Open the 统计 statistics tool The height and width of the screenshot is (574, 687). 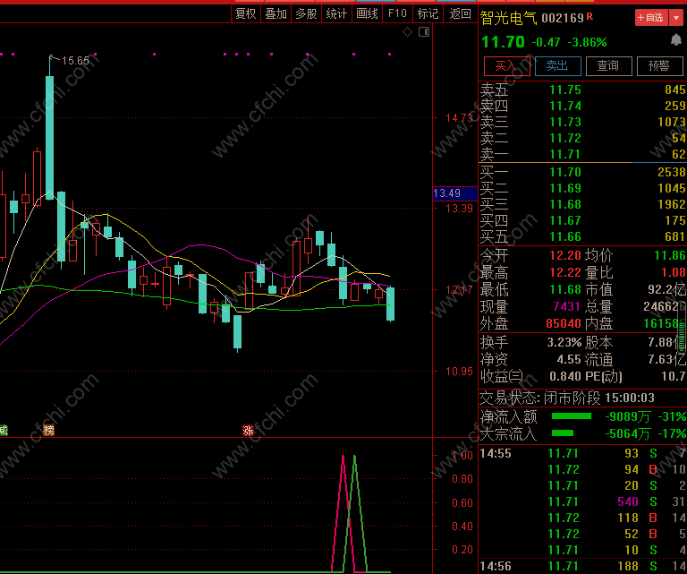pyautogui.click(x=336, y=14)
